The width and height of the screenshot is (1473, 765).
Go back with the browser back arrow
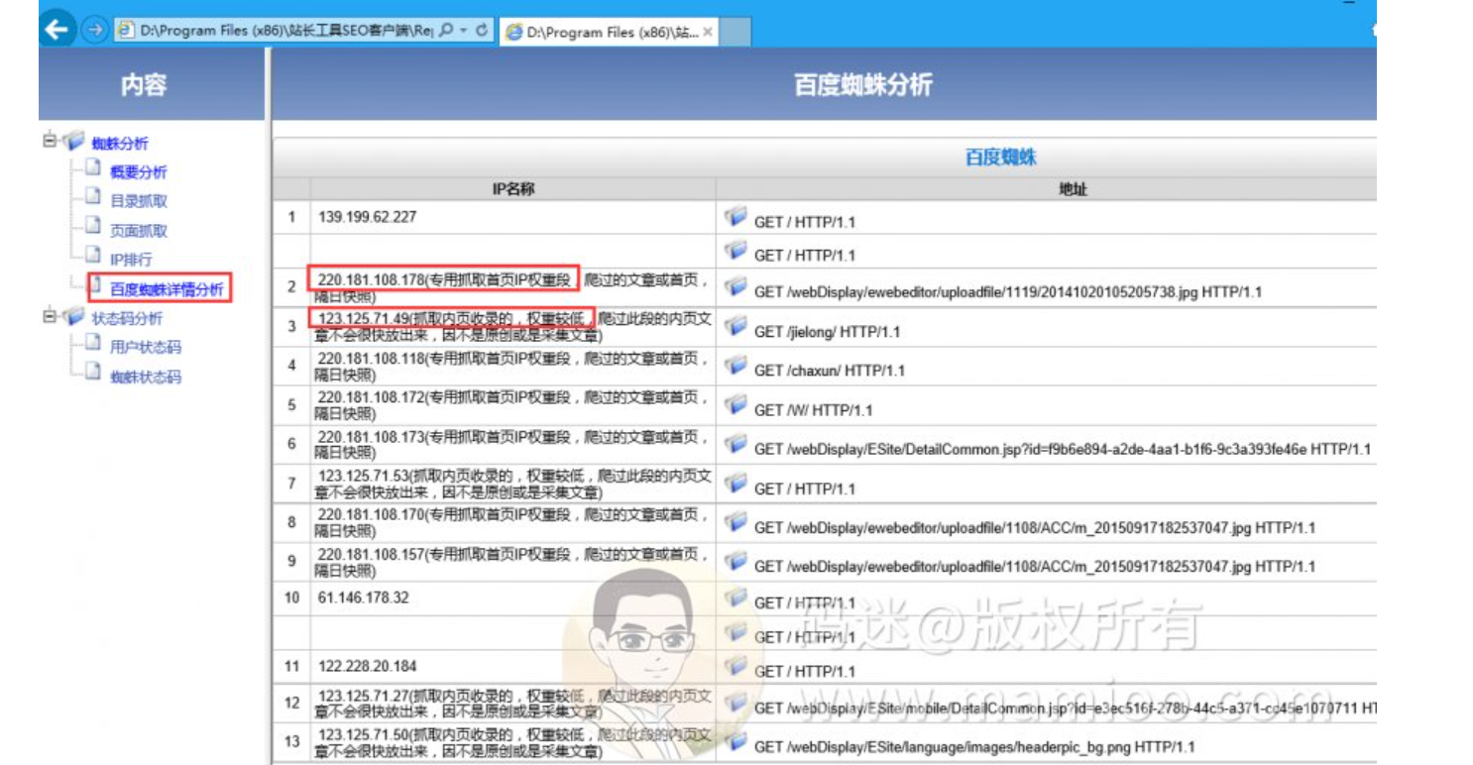(58, 30)
